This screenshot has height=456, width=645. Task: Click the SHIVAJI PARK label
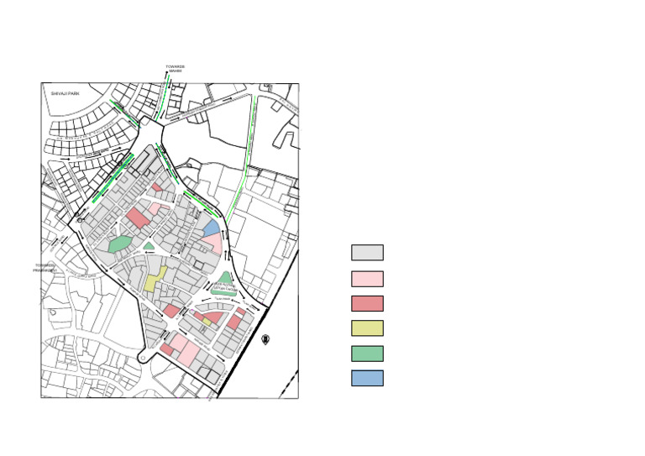pyautogui.click(x=65, y=94)
